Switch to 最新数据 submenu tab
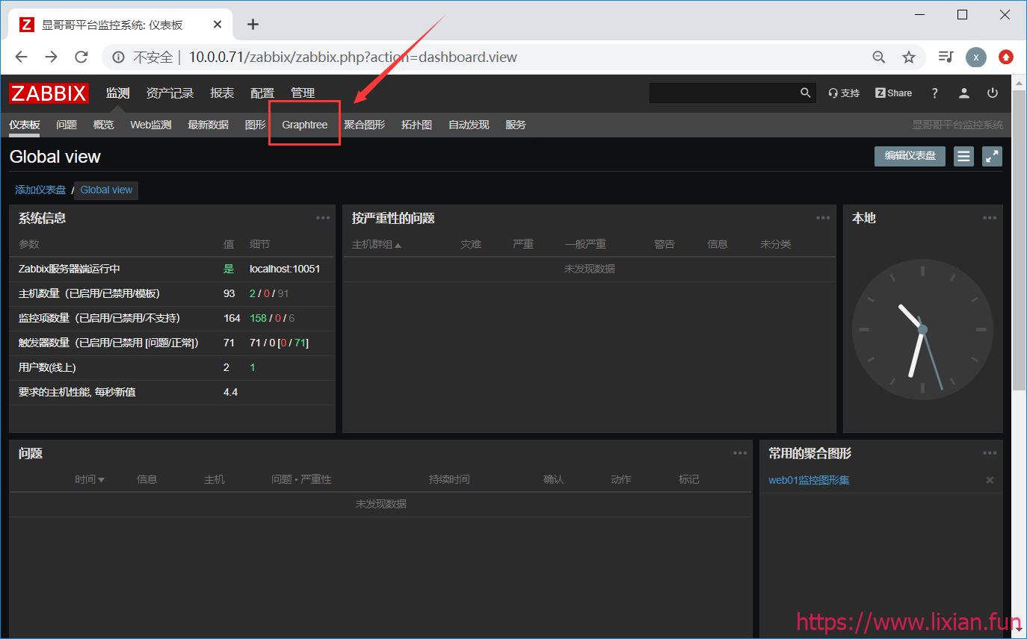 click(208, 125)
